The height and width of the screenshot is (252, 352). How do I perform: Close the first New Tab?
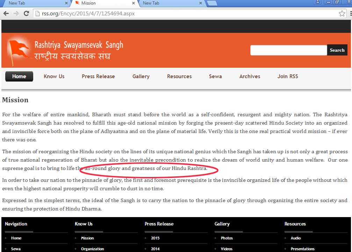pos(66,3)
